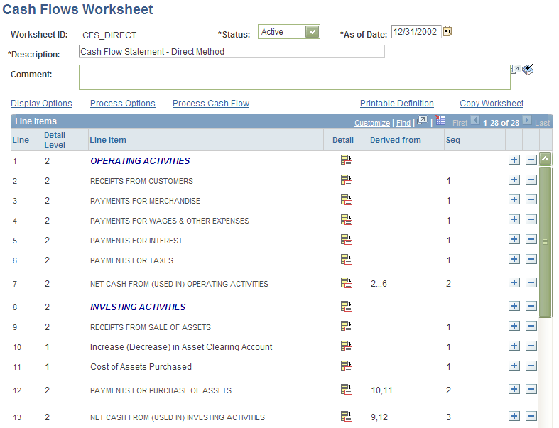Add a row after RECEIPTS FROM CUSTOMERS
Viewport: 559px width, 428px height.
tap(514, 180)
